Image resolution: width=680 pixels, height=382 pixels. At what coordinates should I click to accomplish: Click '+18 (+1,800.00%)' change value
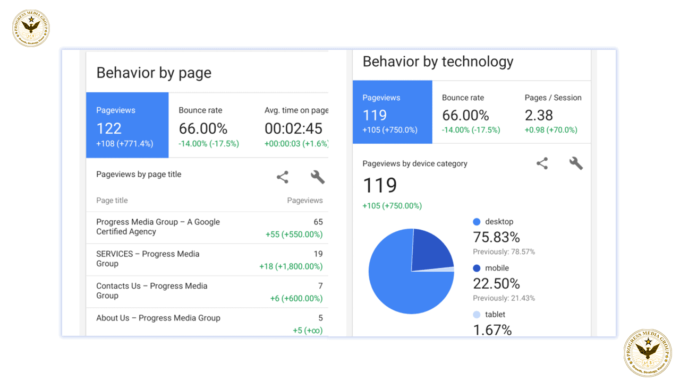[x=291, y=266]
